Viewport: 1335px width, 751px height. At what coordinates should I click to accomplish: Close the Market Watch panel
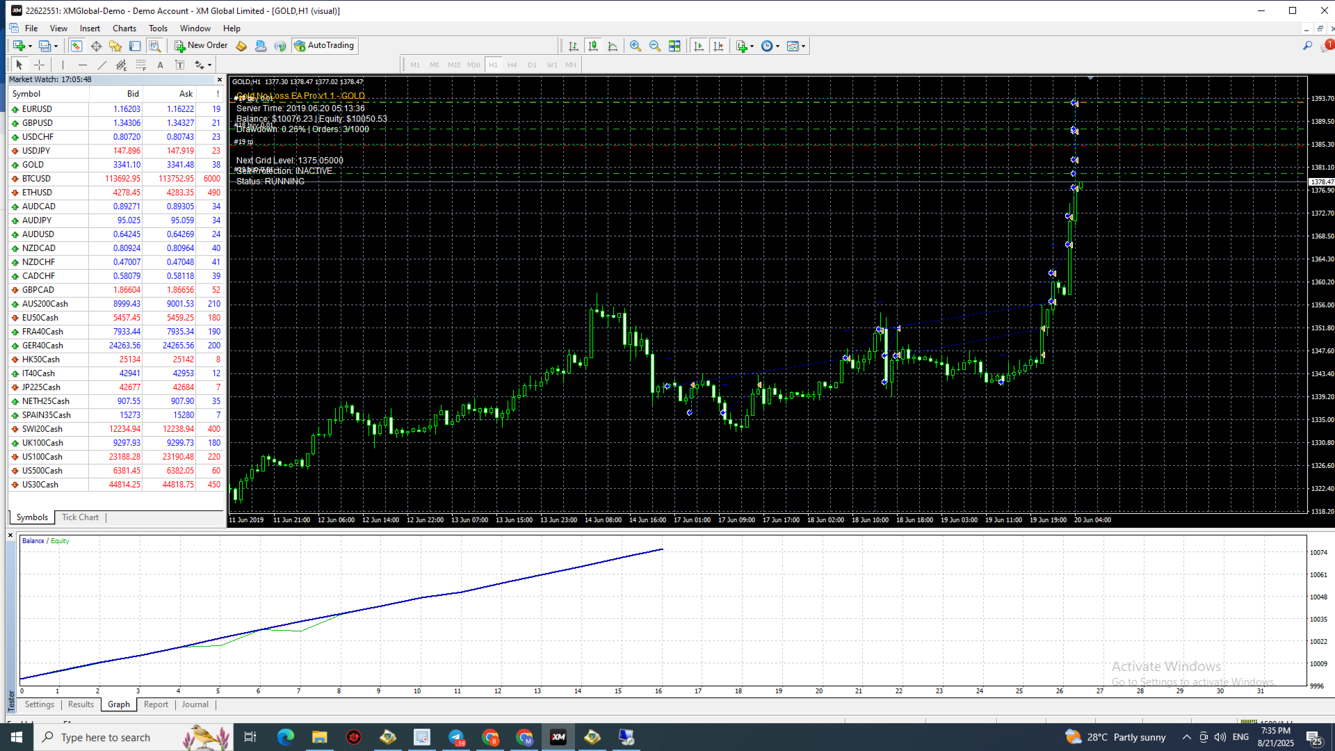coord(220,80)
